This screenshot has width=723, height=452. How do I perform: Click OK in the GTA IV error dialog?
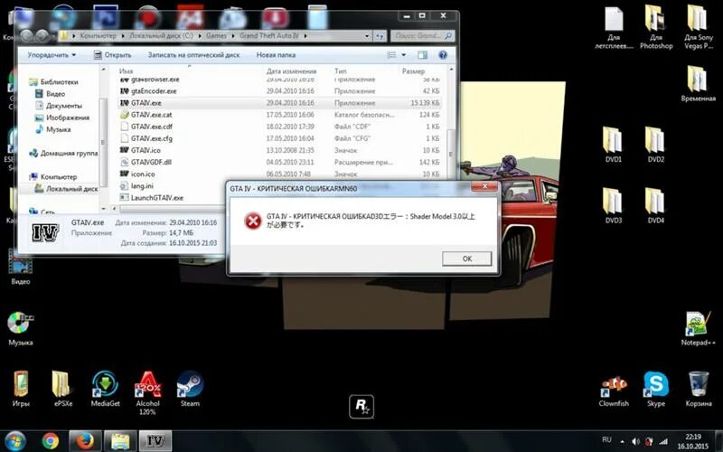click(466, 259)
